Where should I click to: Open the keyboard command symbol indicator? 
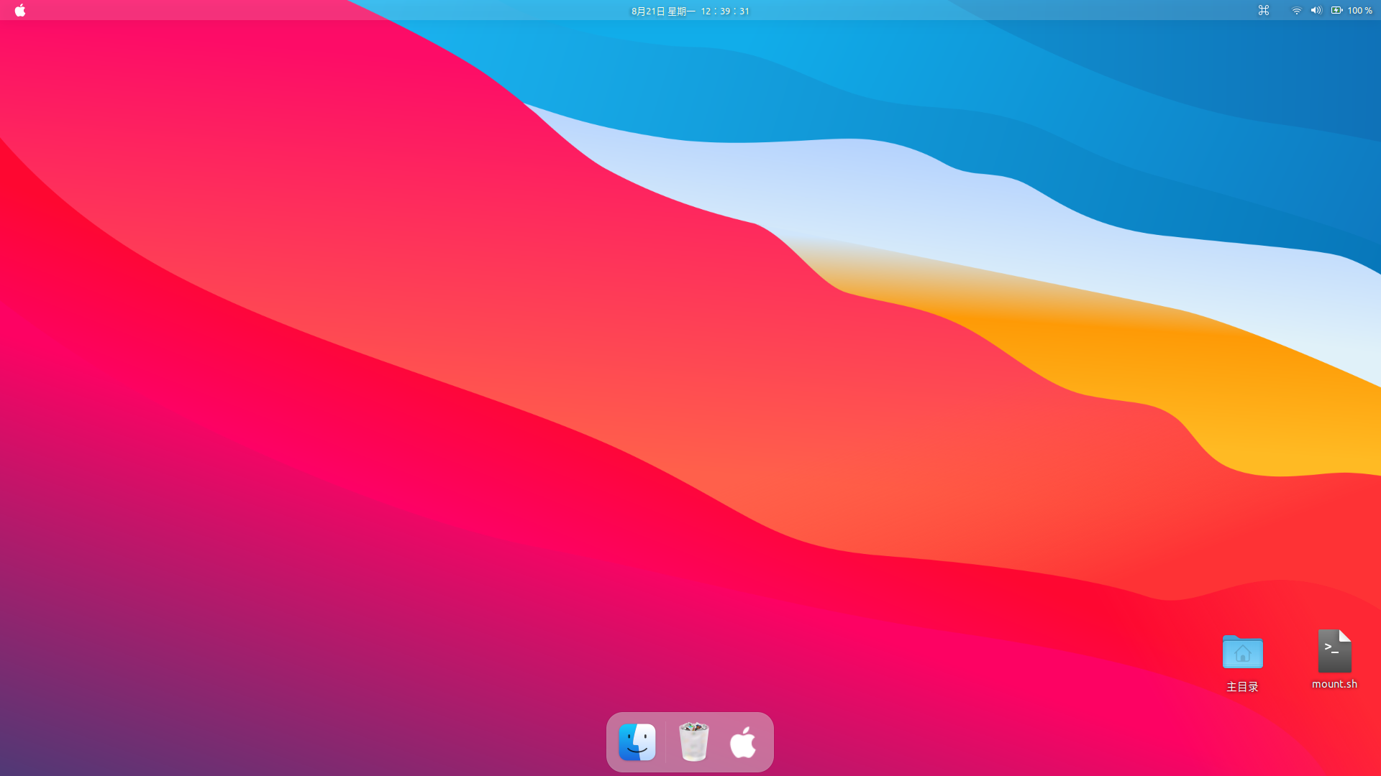point(1264,10)
